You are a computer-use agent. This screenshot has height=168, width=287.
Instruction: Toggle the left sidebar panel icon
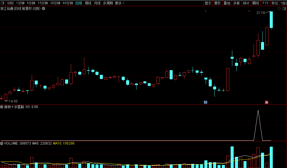pyautogui.click(x=2, y=3)
